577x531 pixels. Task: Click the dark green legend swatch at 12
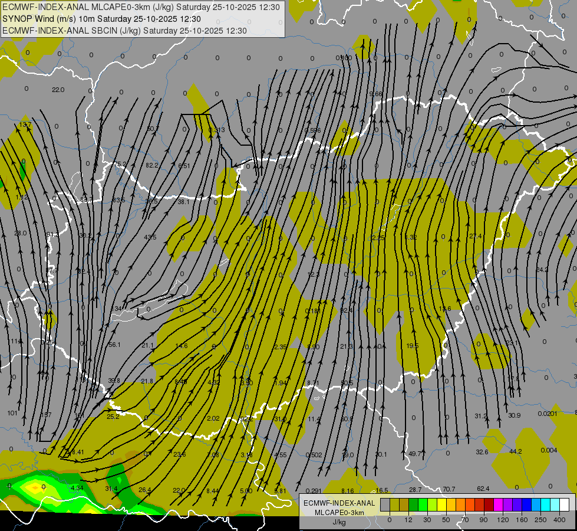coord(414,504)
